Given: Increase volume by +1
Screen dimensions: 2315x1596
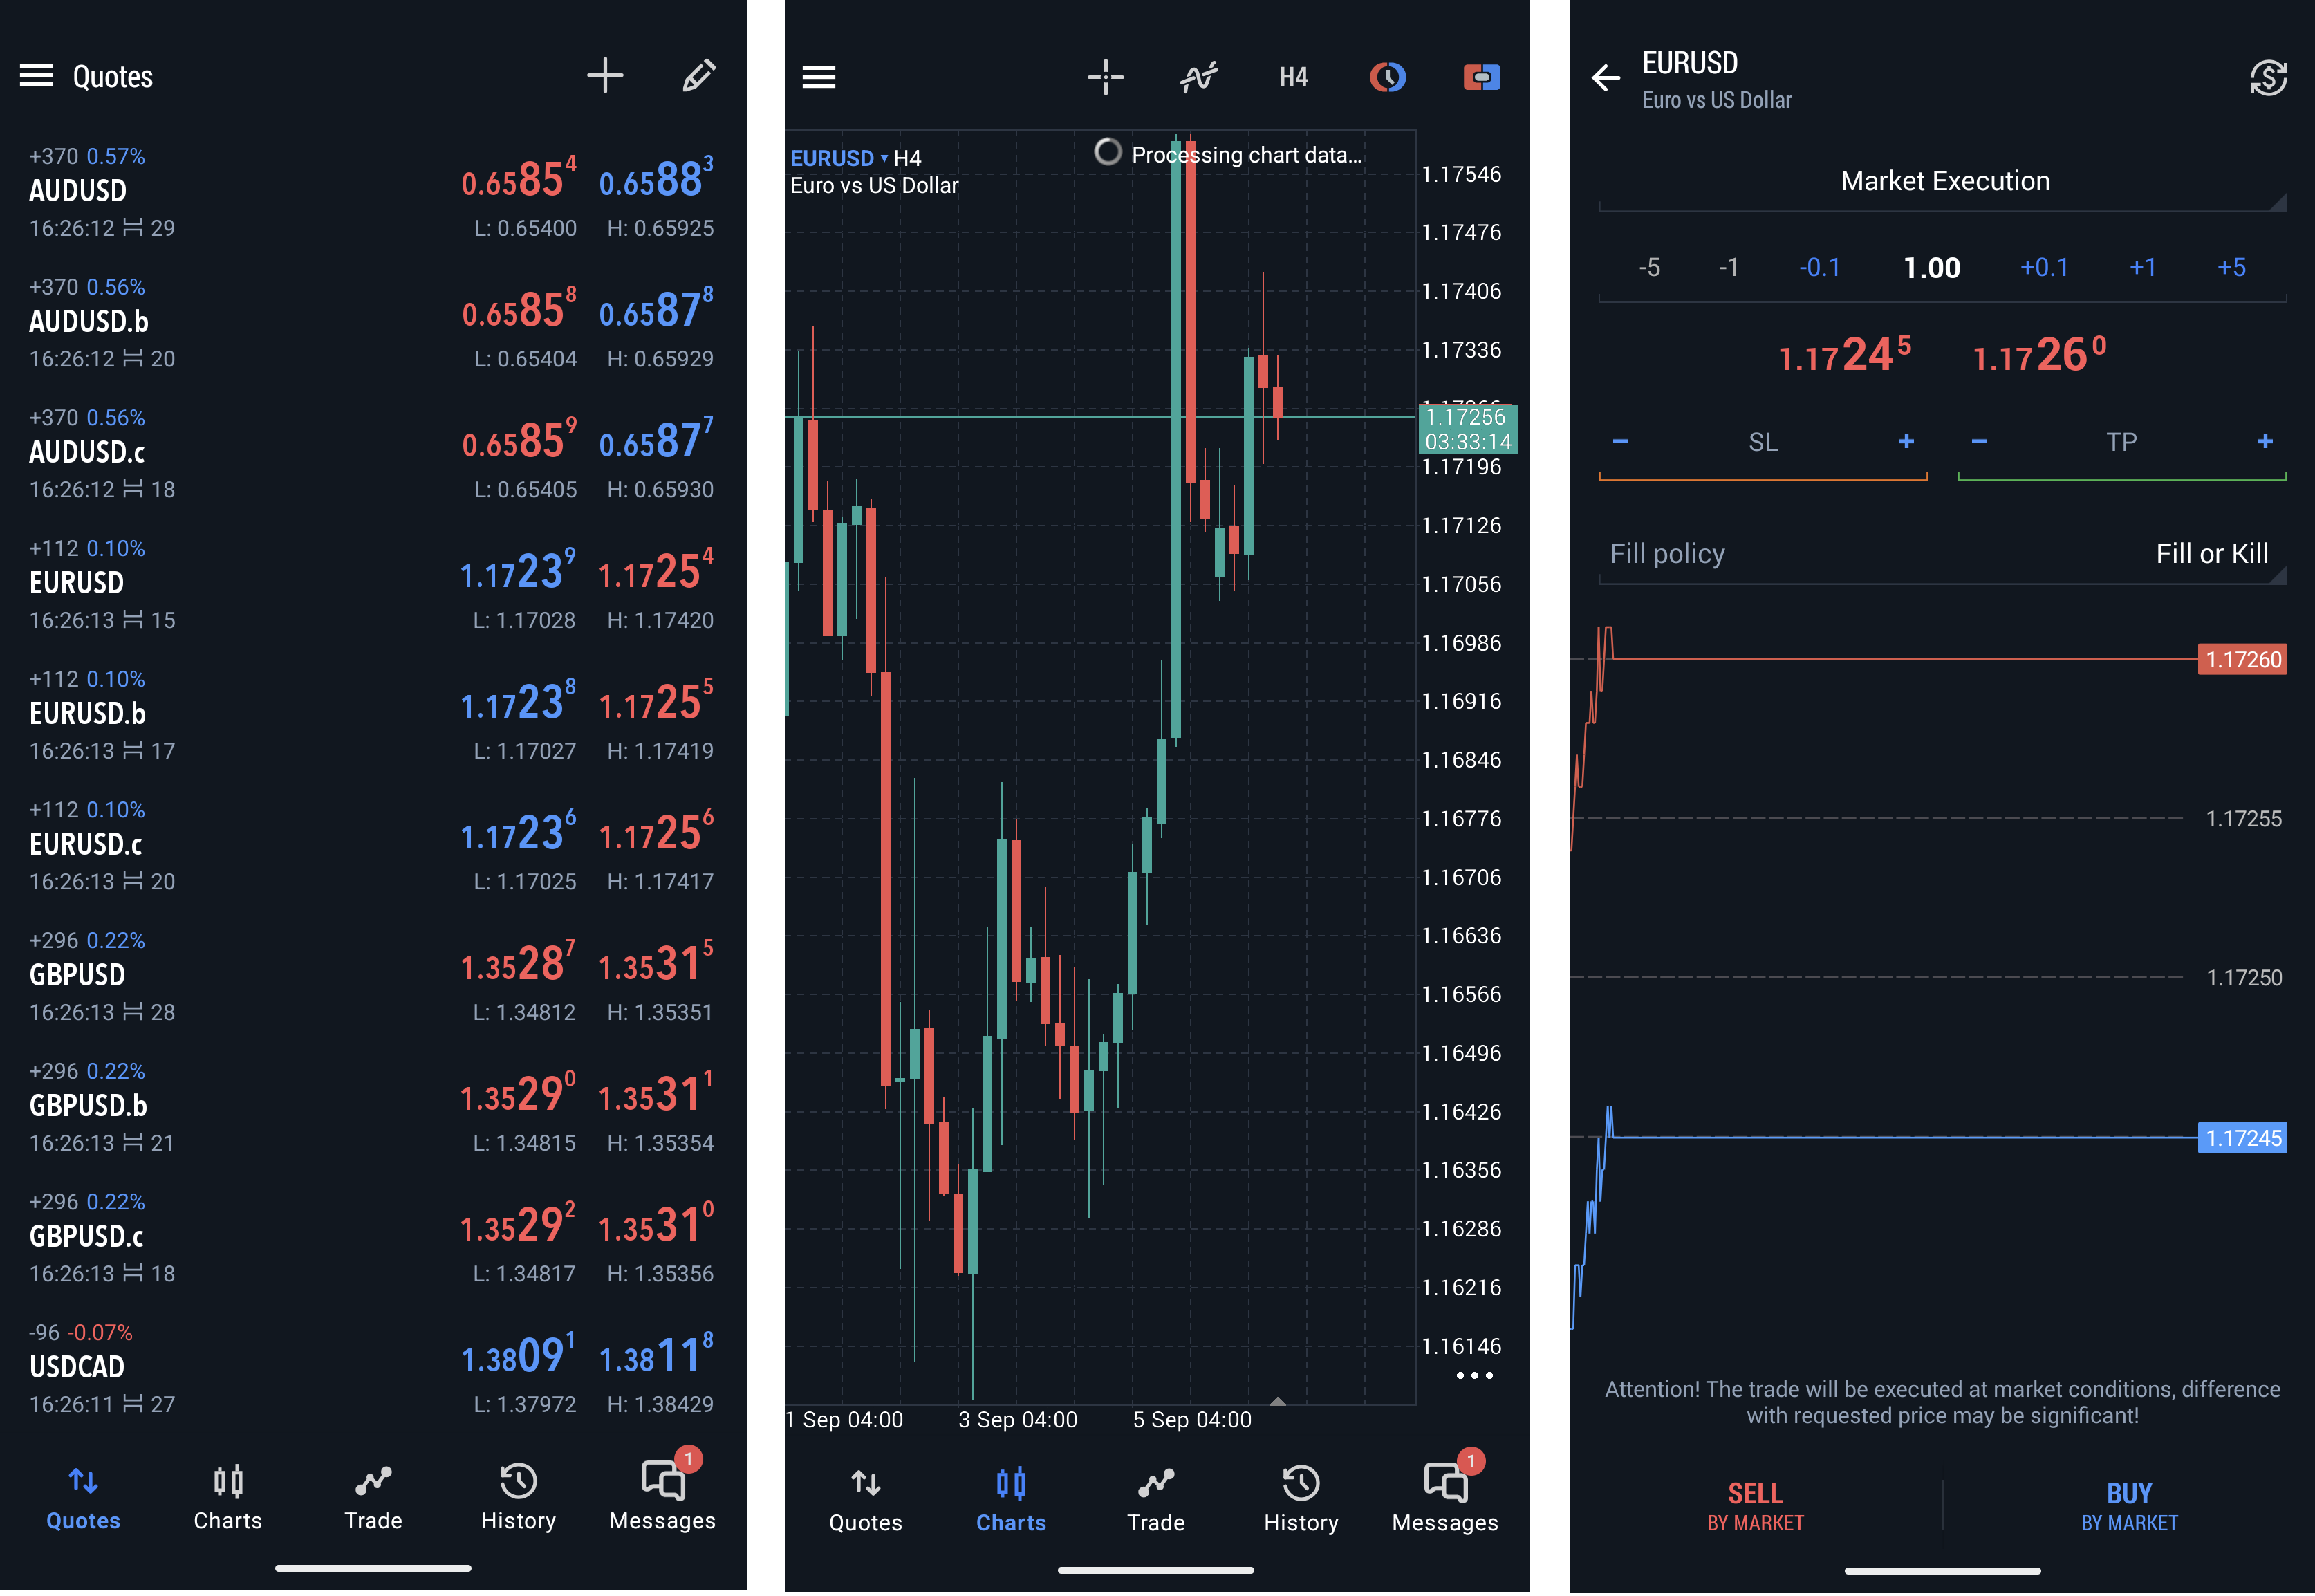Looking at the screenshot, I should coord(2142,267).
